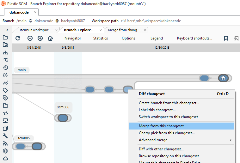
Task: Open the cloud icon in the sidebar
Action: 5,159
